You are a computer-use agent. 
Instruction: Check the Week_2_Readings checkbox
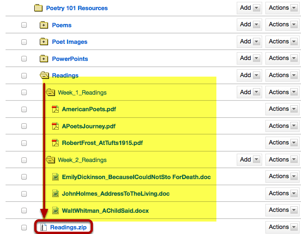click(x=24, y=160)
